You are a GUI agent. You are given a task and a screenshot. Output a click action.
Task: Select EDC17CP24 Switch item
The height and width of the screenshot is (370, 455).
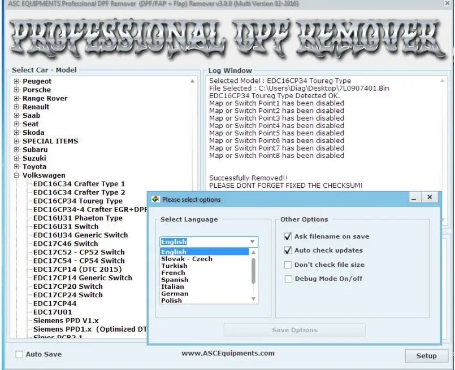pos(68,295)
